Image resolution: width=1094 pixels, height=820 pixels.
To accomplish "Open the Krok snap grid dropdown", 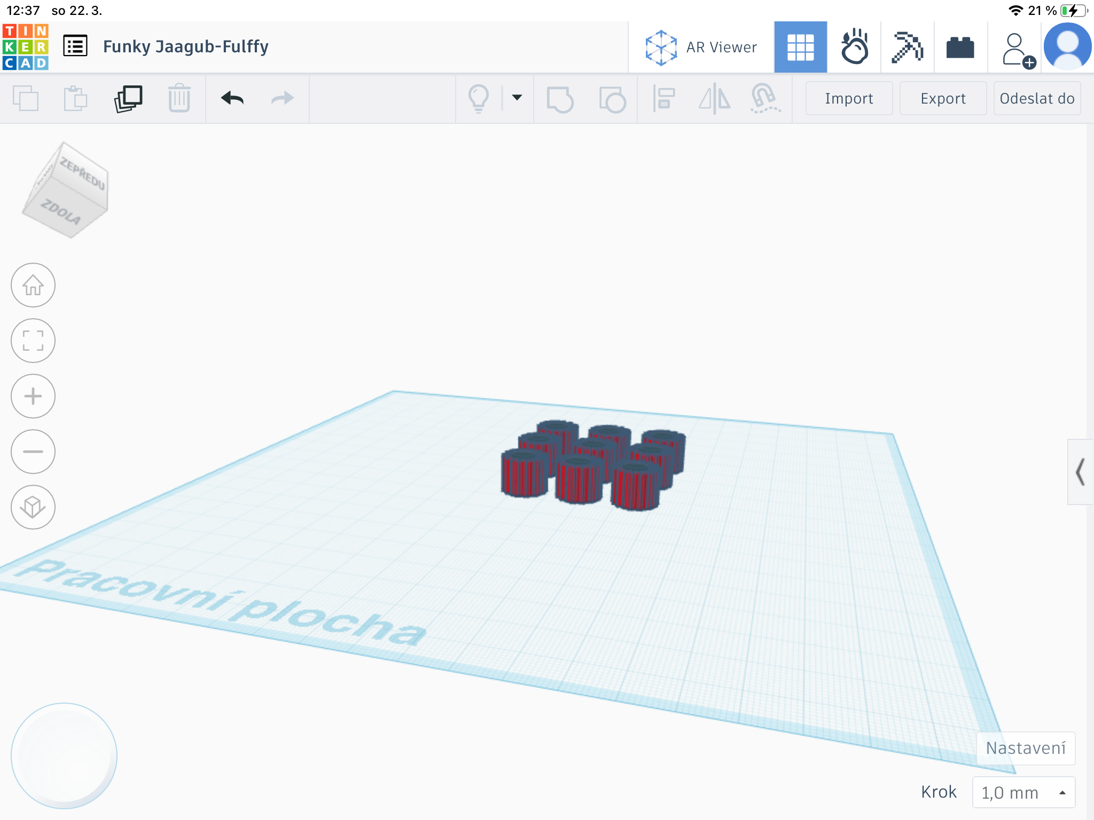I will coord(1023,792).
